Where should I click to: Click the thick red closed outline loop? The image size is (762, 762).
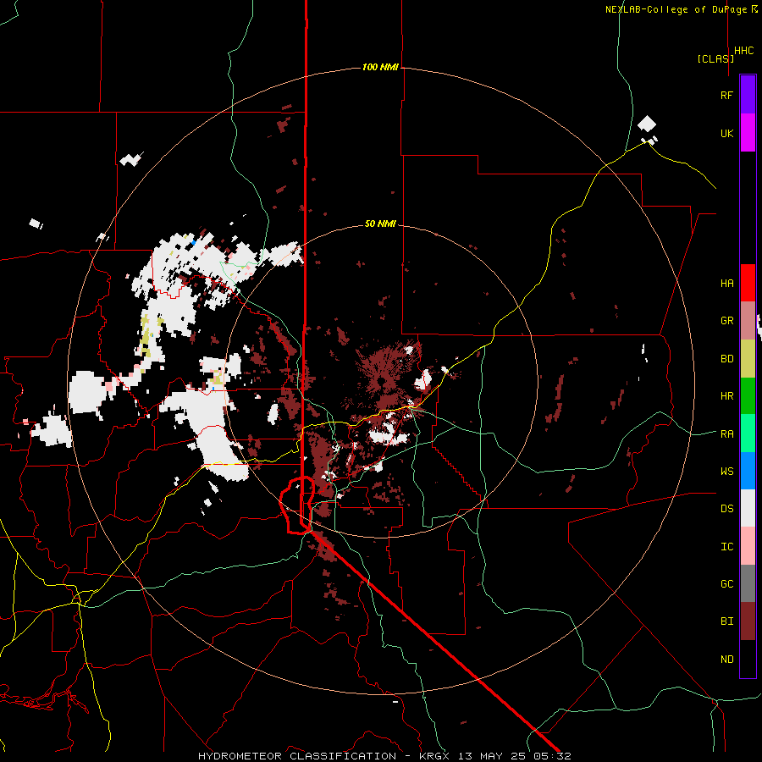[x=297, y=505]
